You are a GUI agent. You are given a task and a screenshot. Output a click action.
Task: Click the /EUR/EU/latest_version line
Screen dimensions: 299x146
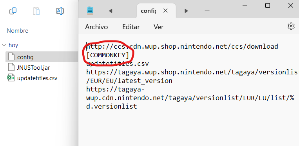129,81
